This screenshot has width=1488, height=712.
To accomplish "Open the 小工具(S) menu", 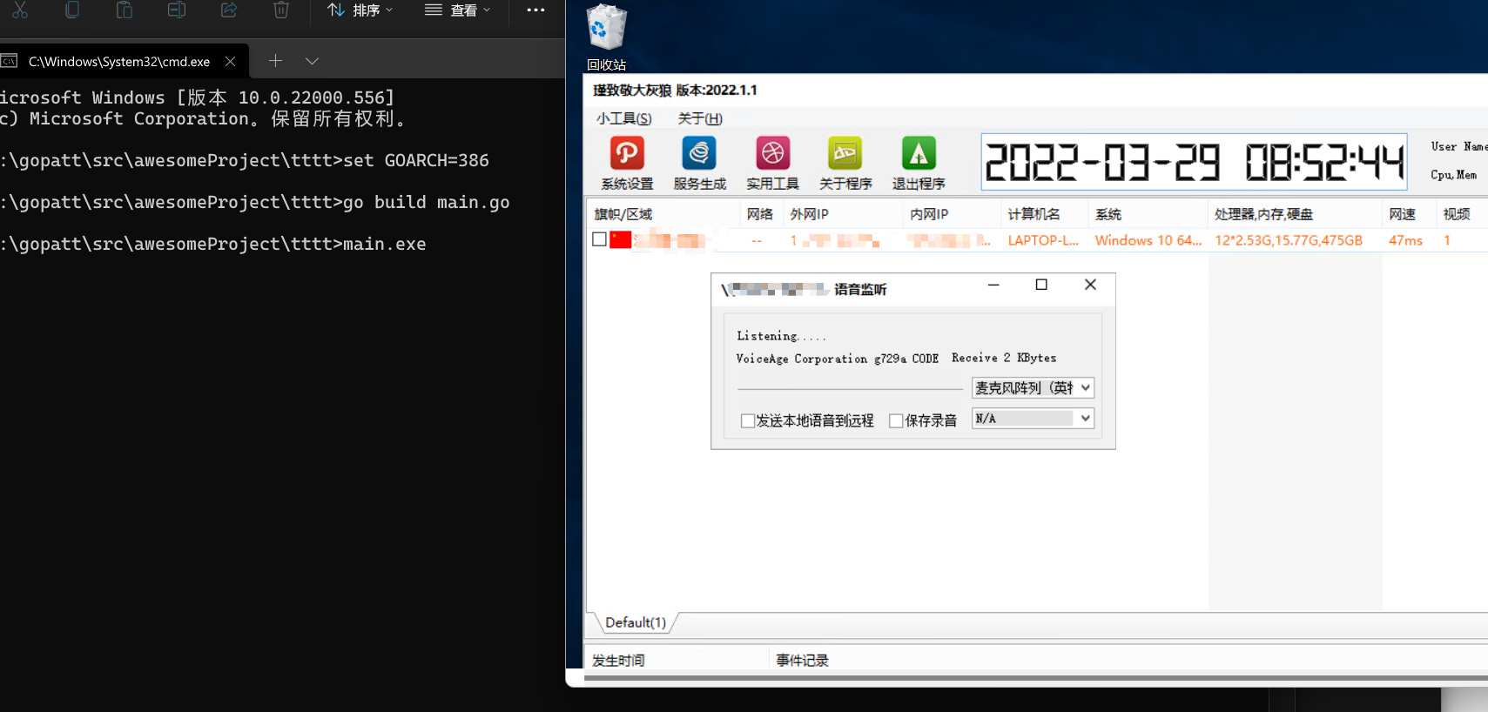I will pyautogui.click(x=624, y=118).
